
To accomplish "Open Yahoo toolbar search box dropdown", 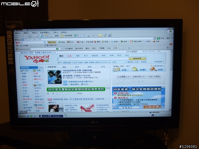I will (47, 42).
